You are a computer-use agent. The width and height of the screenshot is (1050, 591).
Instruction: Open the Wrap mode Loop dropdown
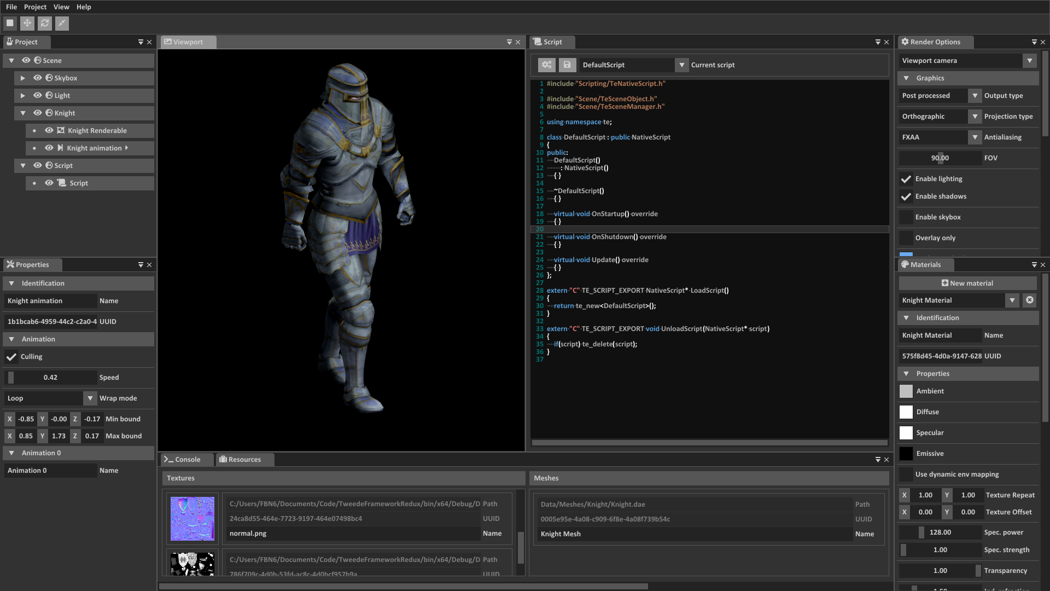coord(90,398)
